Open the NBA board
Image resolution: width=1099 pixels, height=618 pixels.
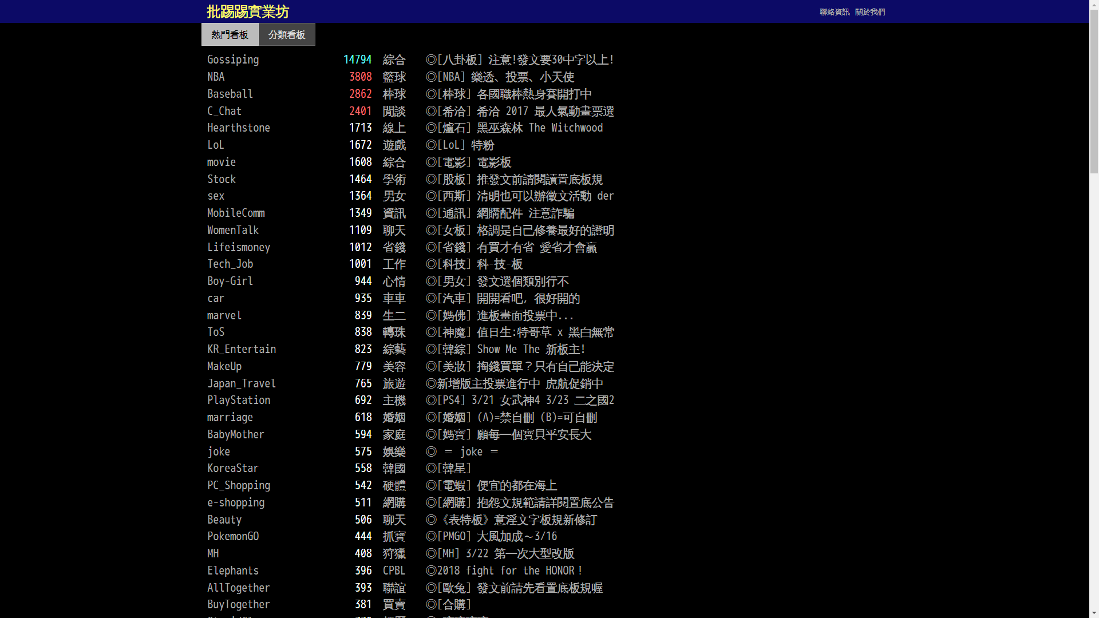[x=216, y=77]
